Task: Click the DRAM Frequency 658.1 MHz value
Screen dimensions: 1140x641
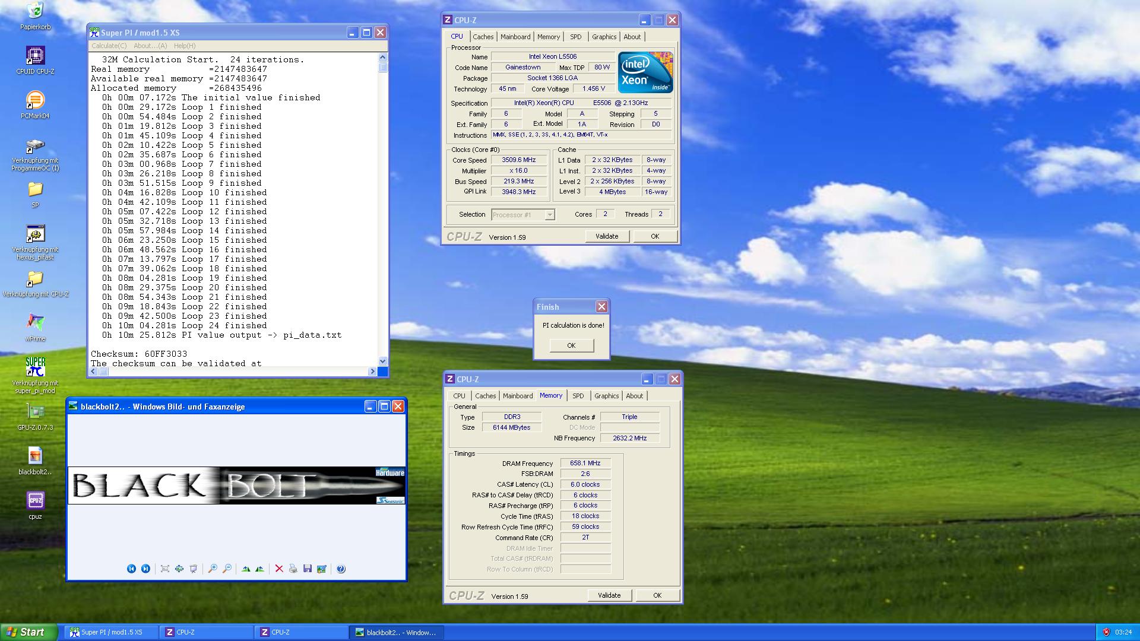Action: click(585, 464)
